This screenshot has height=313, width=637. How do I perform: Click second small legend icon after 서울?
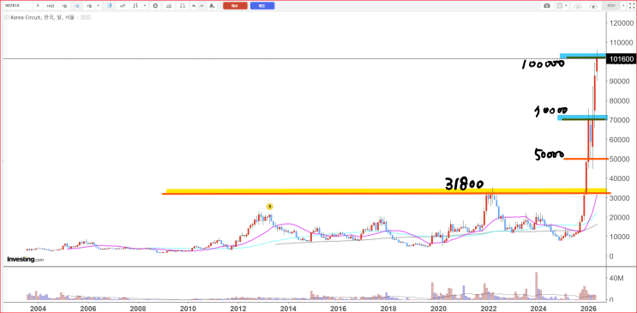88,17
